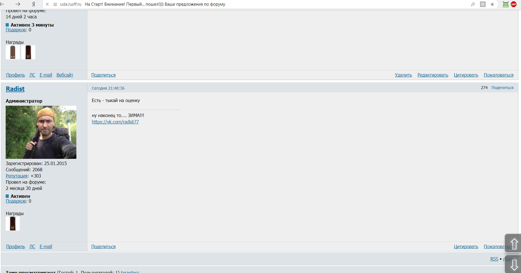Enable reader mode icon in address bar
This screenshot has height=273, width=521.
click(x=55, y=4)
